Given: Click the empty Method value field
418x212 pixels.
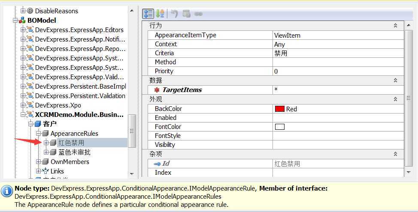Looking at the screenshot, I should click(338, 62).
